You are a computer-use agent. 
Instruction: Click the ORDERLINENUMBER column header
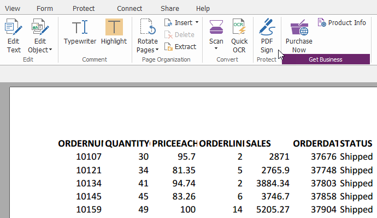tap(222, 144)
